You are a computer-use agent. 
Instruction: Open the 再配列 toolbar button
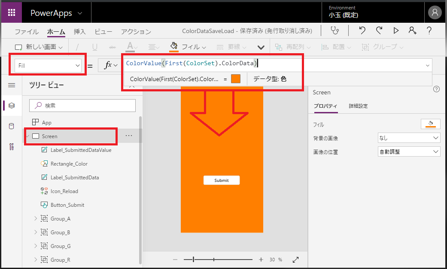(292, 47)
